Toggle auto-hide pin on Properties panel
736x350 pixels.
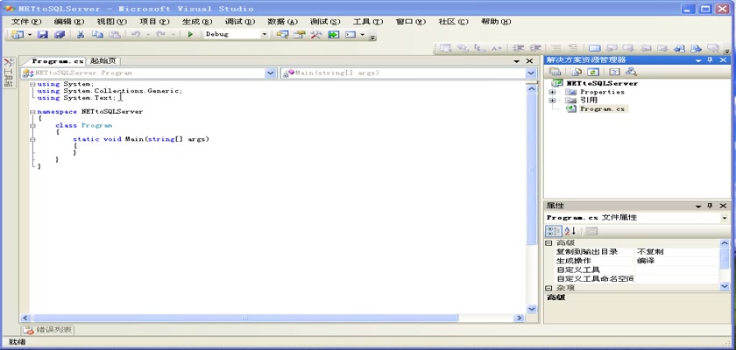pos(710,206)
